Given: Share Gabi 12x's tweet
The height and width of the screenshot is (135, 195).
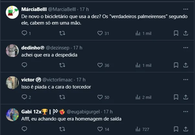Looking at the screenshot, I should click(186, 129).
